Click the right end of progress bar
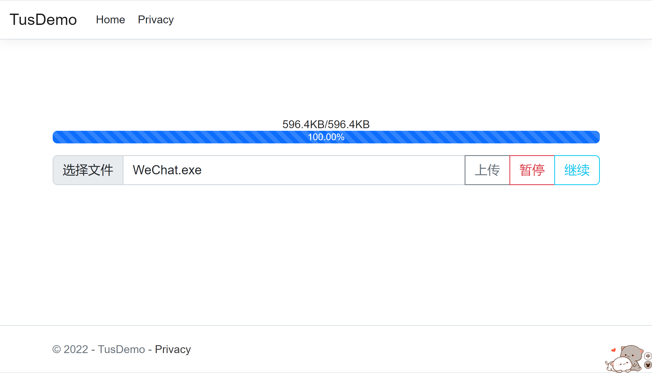652x373 pixels. (x=596, y=137)
